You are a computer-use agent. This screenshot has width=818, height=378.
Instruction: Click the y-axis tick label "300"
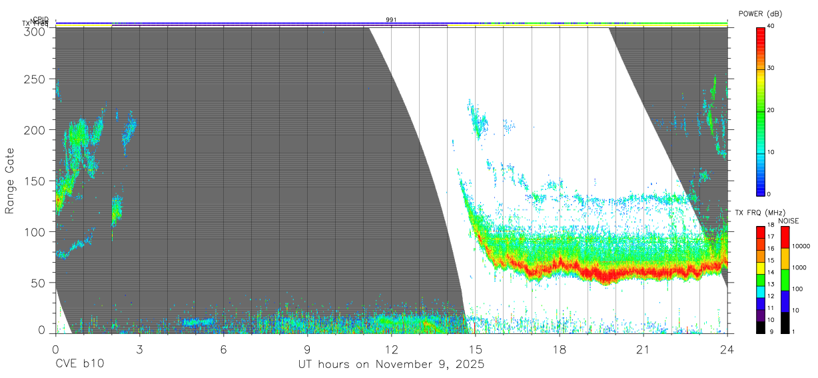(x=35, y=31)
